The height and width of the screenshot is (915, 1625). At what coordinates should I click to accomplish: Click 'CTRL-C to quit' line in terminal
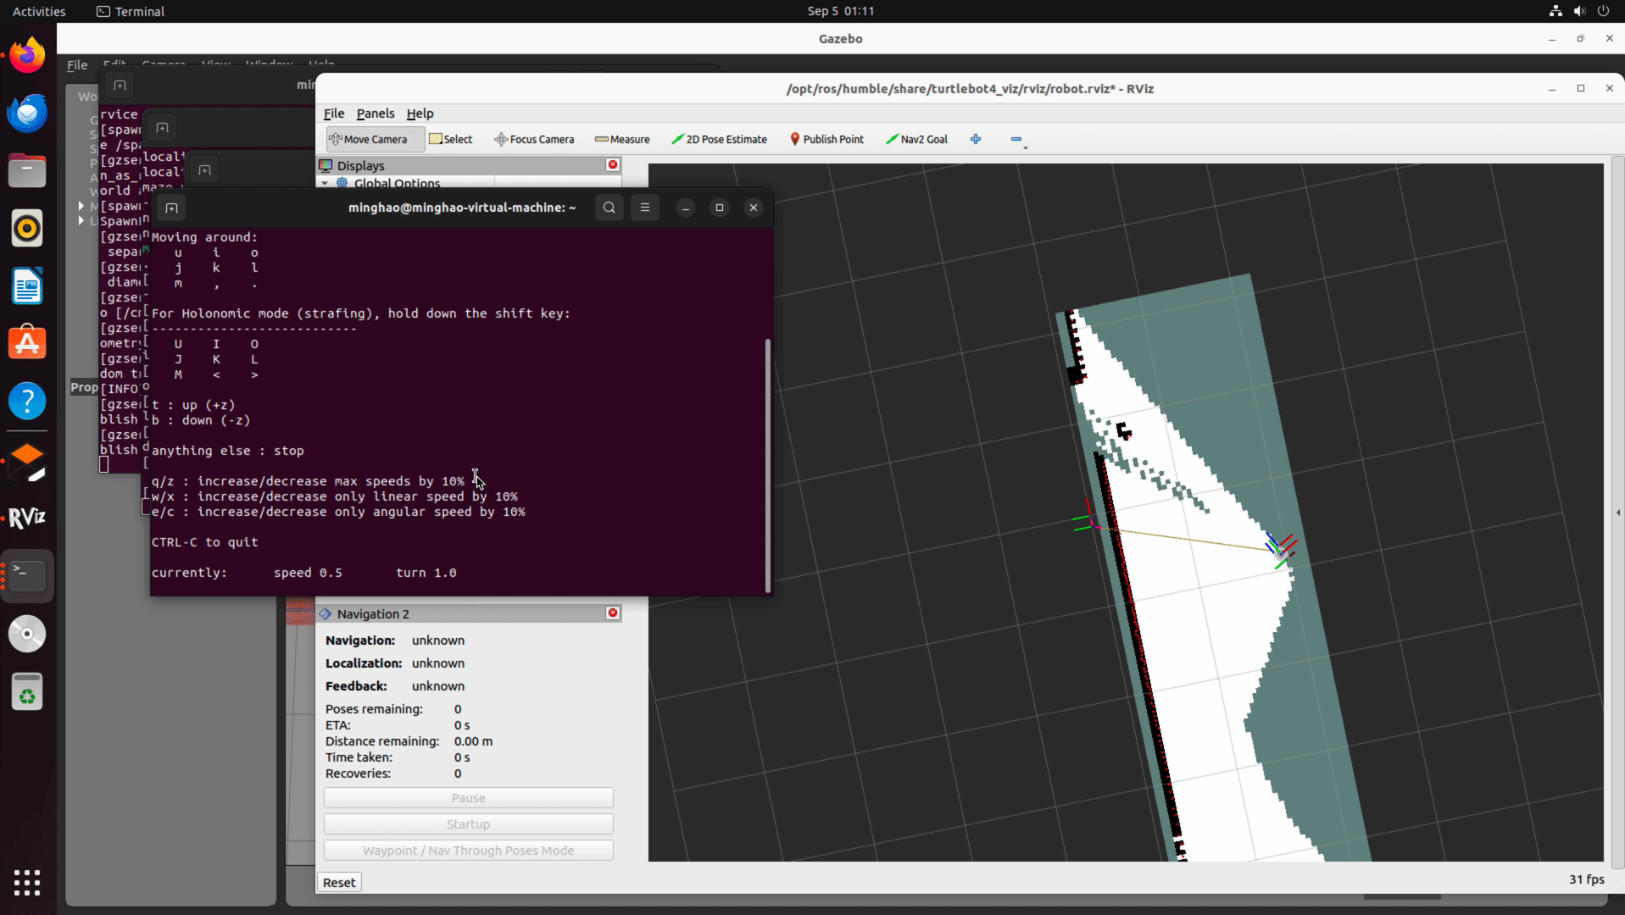coord(204,542)
